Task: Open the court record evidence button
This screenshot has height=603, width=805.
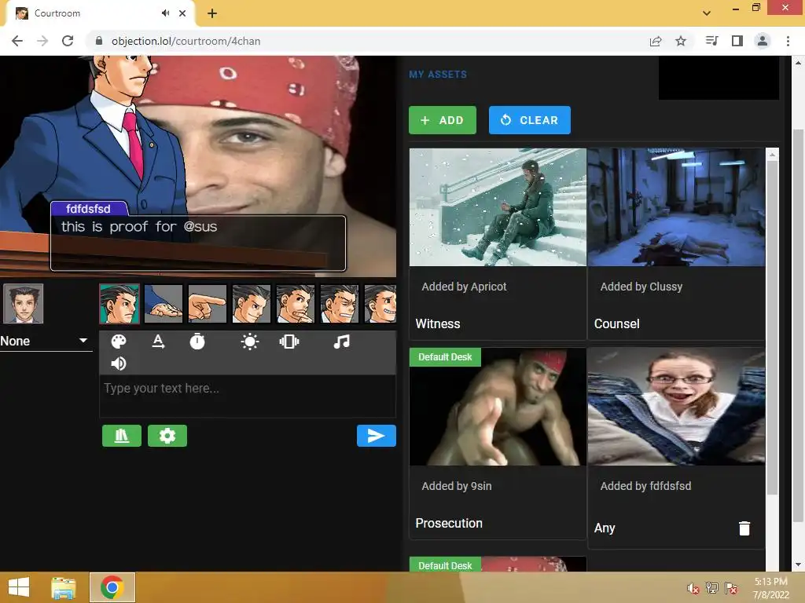Action: coord(122,436)
